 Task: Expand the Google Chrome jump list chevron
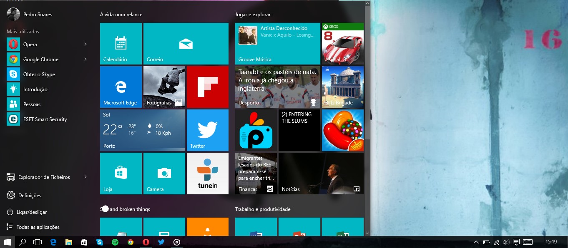pyautogui.click(x=85, y=59)
